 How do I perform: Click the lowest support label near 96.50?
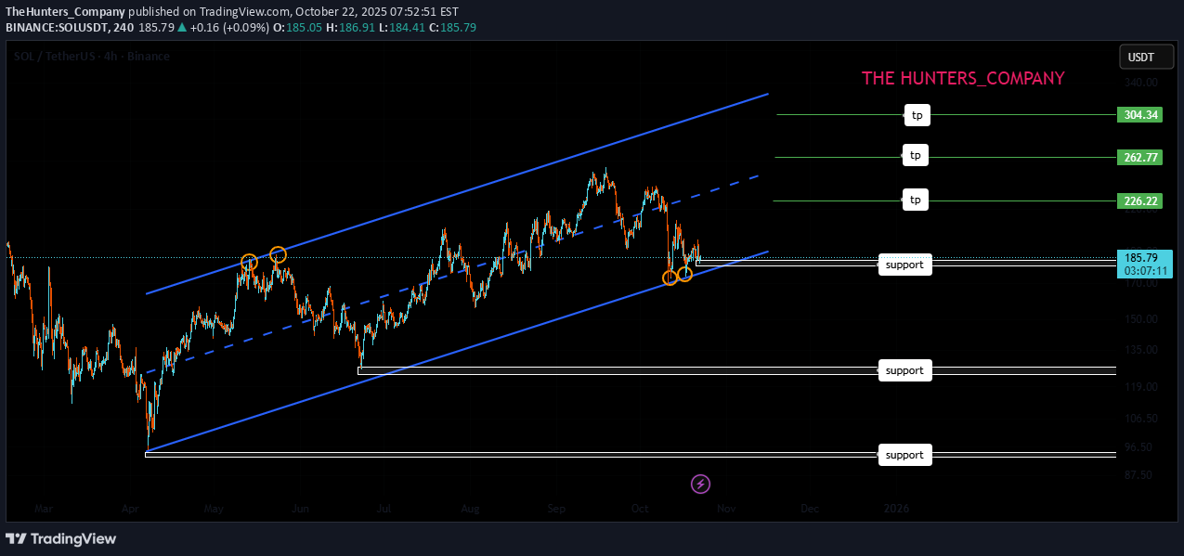coord(904,455)
